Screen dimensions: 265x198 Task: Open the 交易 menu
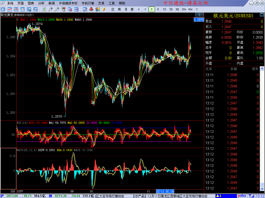click(x=101, y=3)
